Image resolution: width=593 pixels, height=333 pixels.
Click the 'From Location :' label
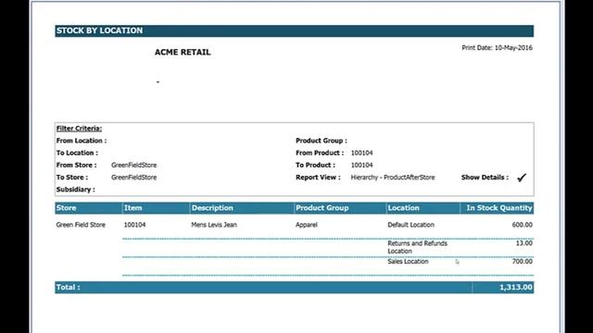pyautogui.click(x=82, y=141)
